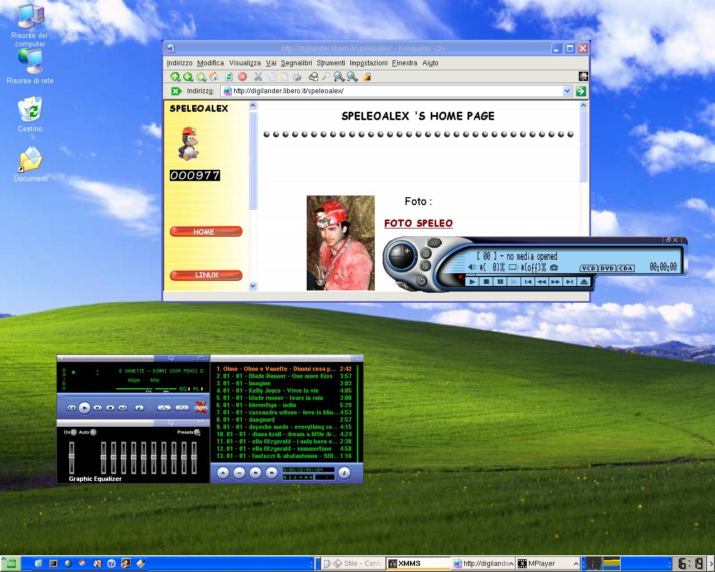Click the Cut scissors icon
This screenshot has width=715, height=572.
coord(258,77)
